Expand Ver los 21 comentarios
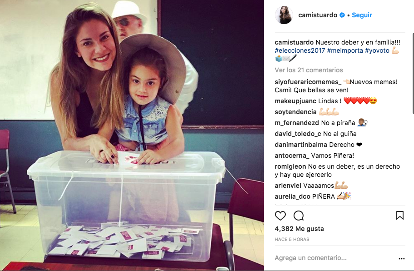The width and height of the screenshot is (414, 271). 309,70
